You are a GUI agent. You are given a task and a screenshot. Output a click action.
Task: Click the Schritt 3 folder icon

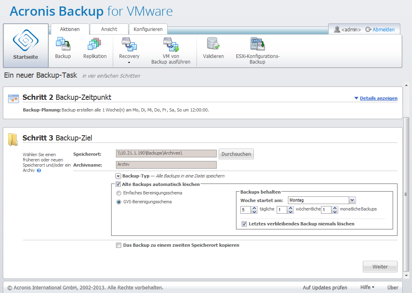click(12, 139)
